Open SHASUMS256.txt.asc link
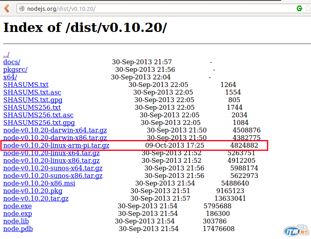The height and width of the screenshot is (239, 311). [x=38, y=115]
